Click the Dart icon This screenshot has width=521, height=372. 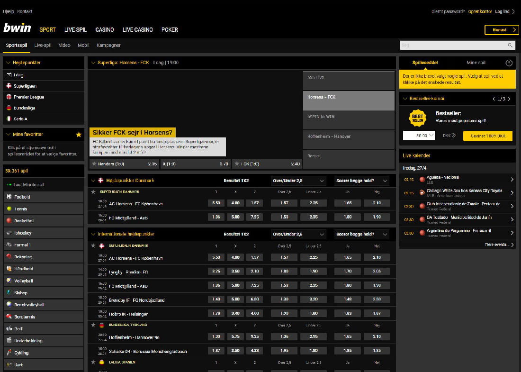point(9,364)
